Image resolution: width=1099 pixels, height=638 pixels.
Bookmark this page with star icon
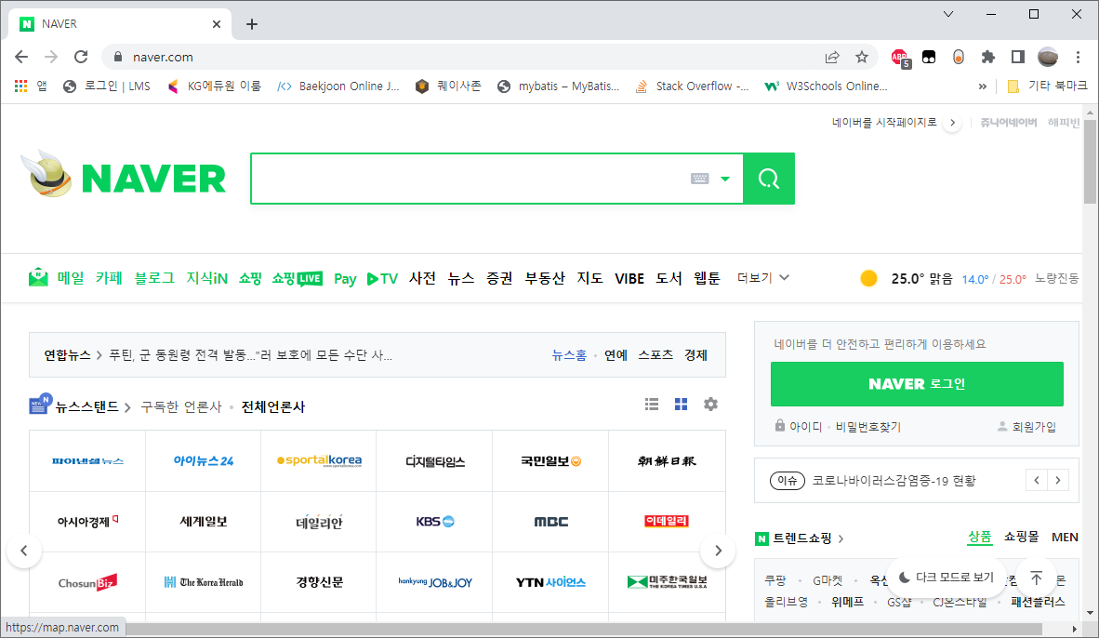tap(861, 57)
